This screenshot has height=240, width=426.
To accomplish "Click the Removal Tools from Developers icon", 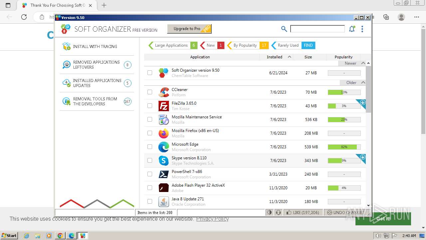I will tap(67, 101).
